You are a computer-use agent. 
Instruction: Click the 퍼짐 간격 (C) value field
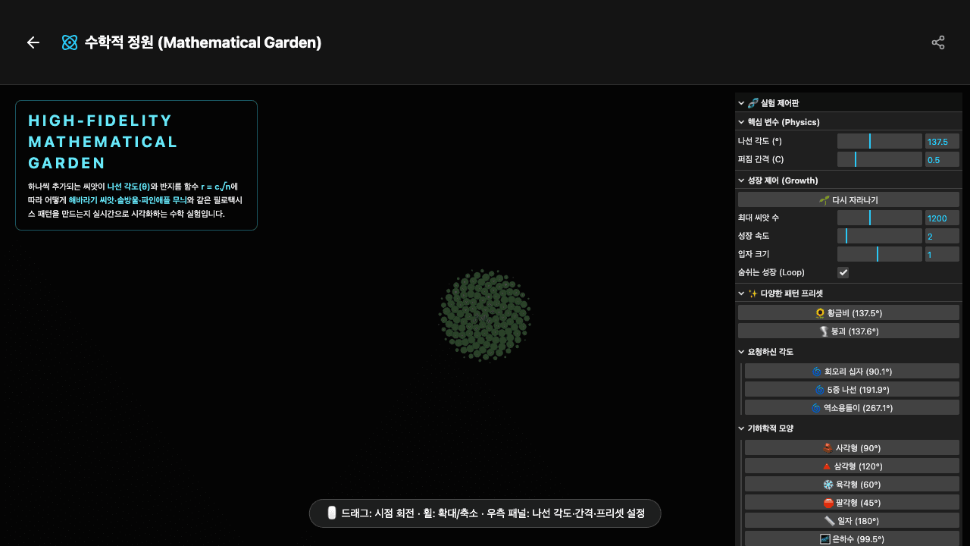click(x=941, y=159)
